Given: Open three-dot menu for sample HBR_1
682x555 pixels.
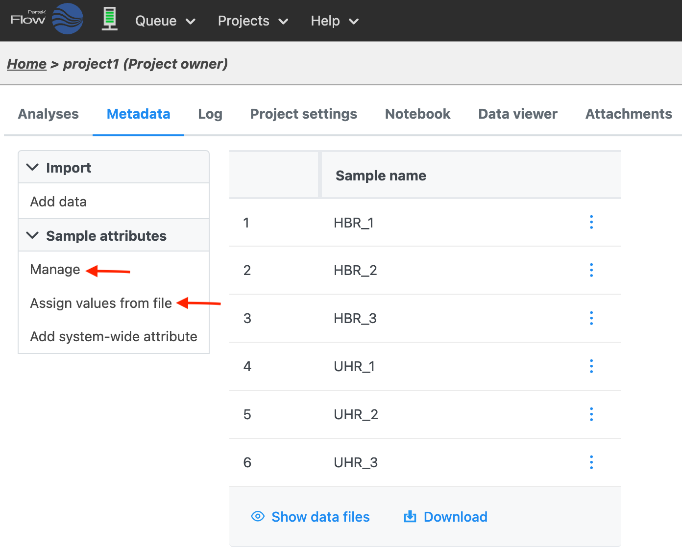Looking at the screenshot, I should point(591,222).
